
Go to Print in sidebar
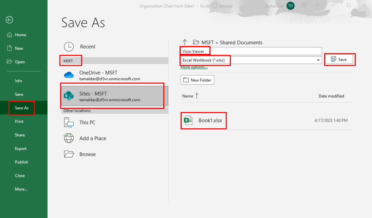click(19, 122)
